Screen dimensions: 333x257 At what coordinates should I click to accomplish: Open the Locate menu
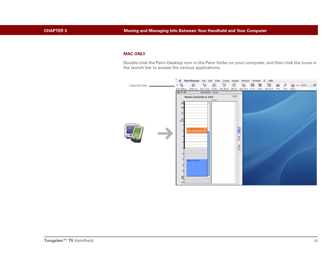235,81
